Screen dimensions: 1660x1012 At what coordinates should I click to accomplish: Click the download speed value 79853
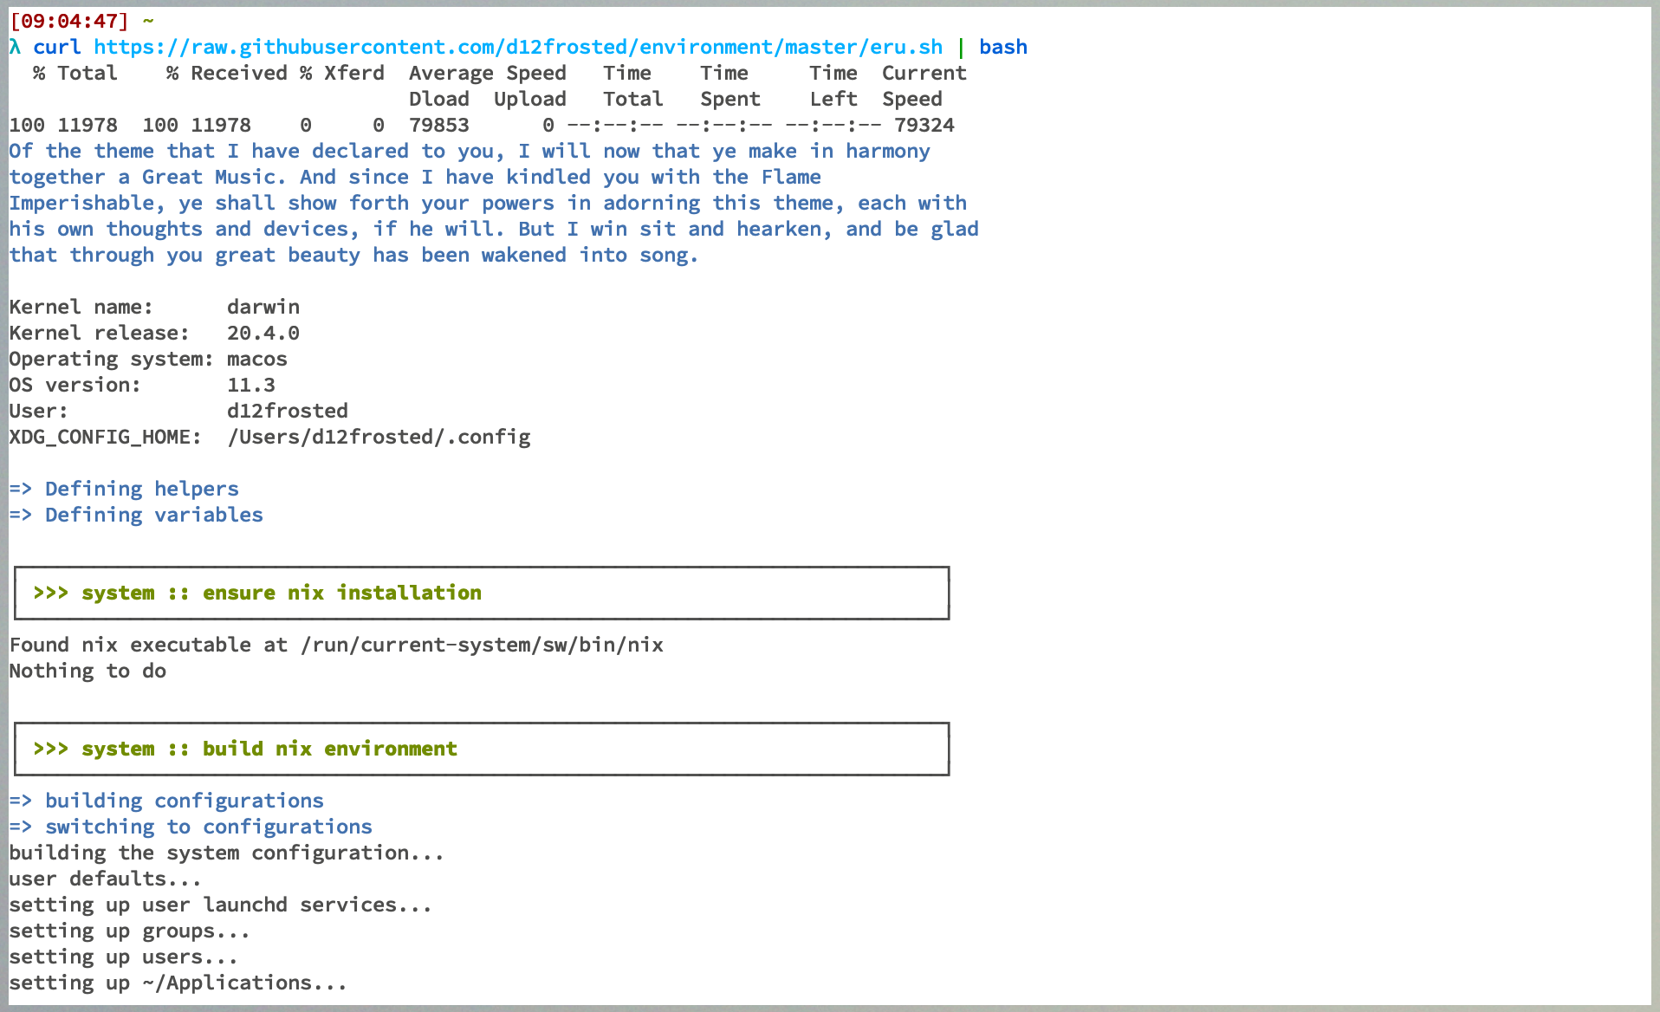pyautogui.click(x=439, y=126)
